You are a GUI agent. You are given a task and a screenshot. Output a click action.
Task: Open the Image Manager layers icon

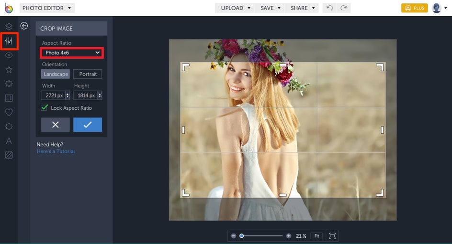tap(9, 27)
